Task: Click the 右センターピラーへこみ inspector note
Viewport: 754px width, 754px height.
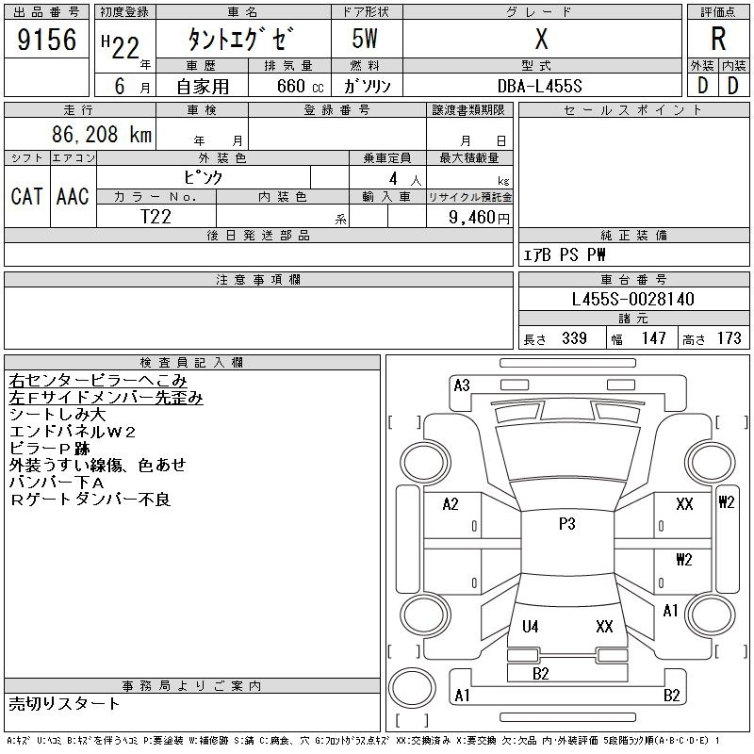Action: [x=98, y=381]
